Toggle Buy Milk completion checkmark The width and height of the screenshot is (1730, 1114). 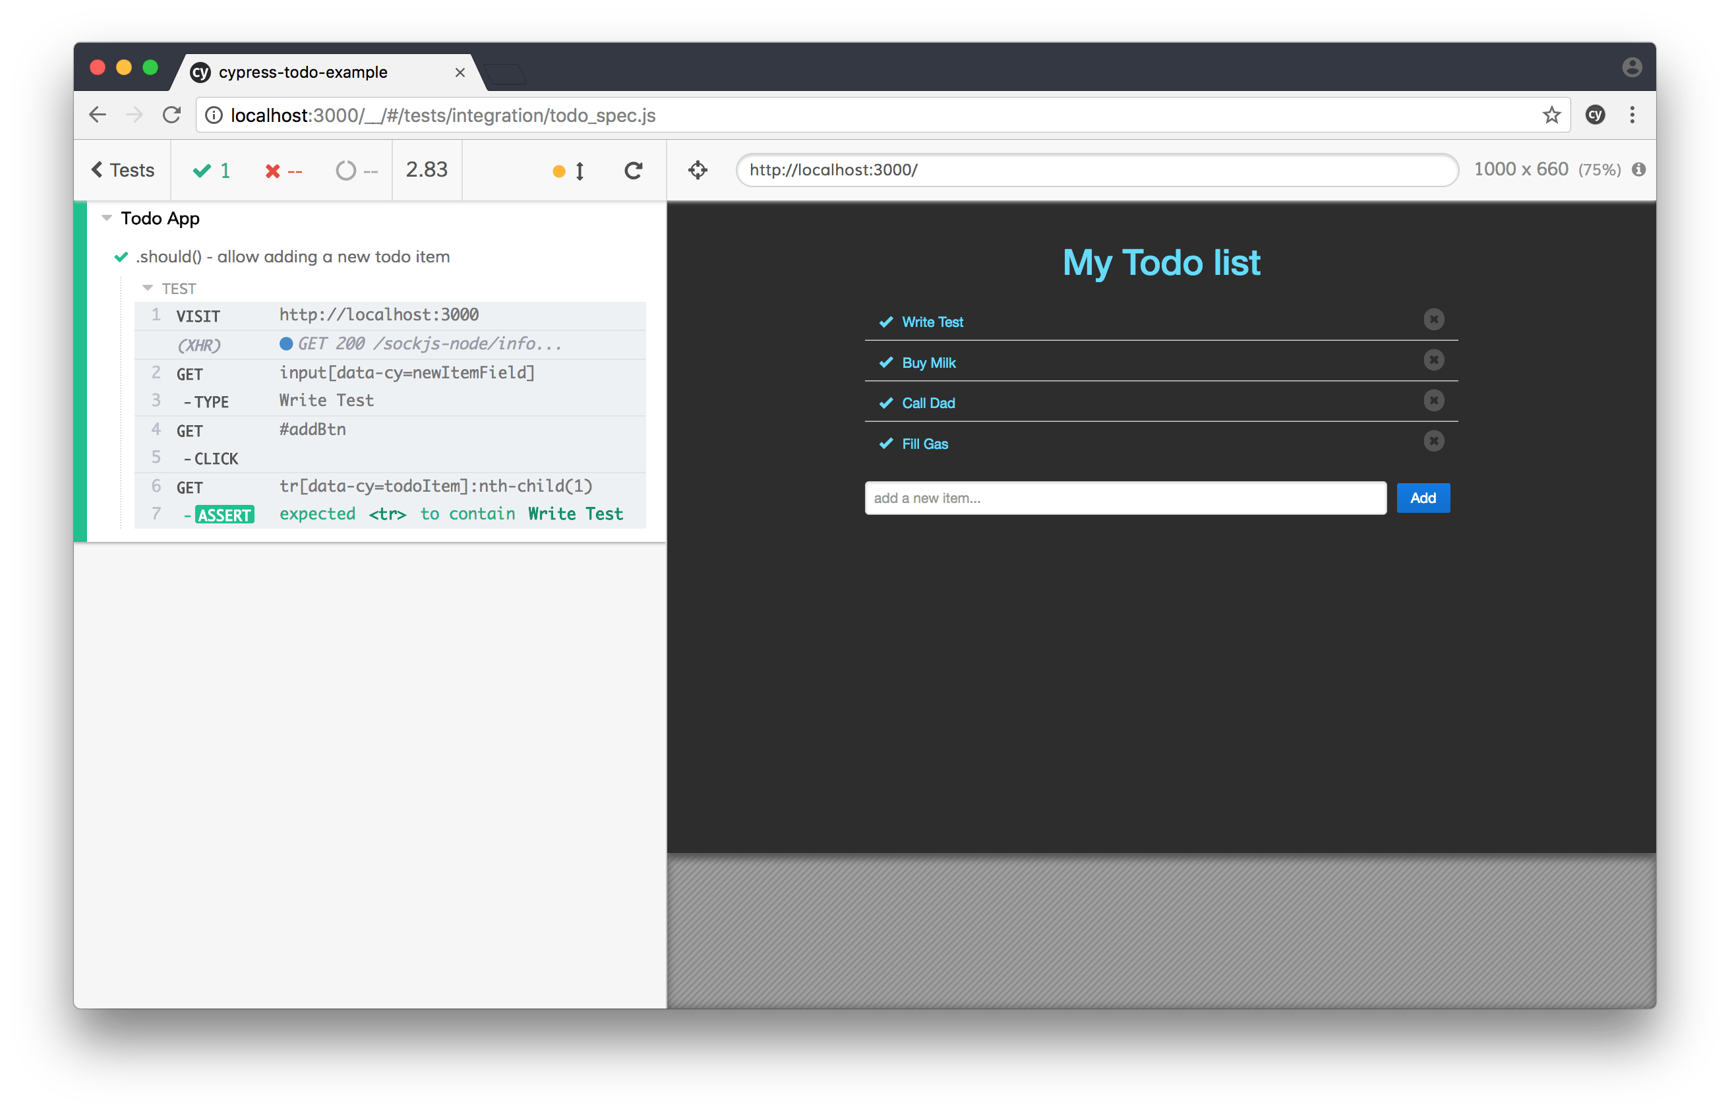coord(885,362)
